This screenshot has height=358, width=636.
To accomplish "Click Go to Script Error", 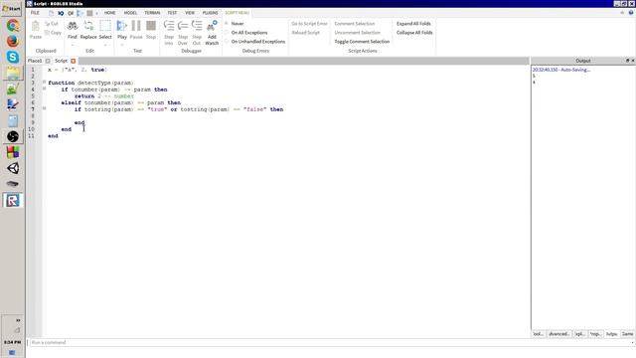I will click(309, 24).
